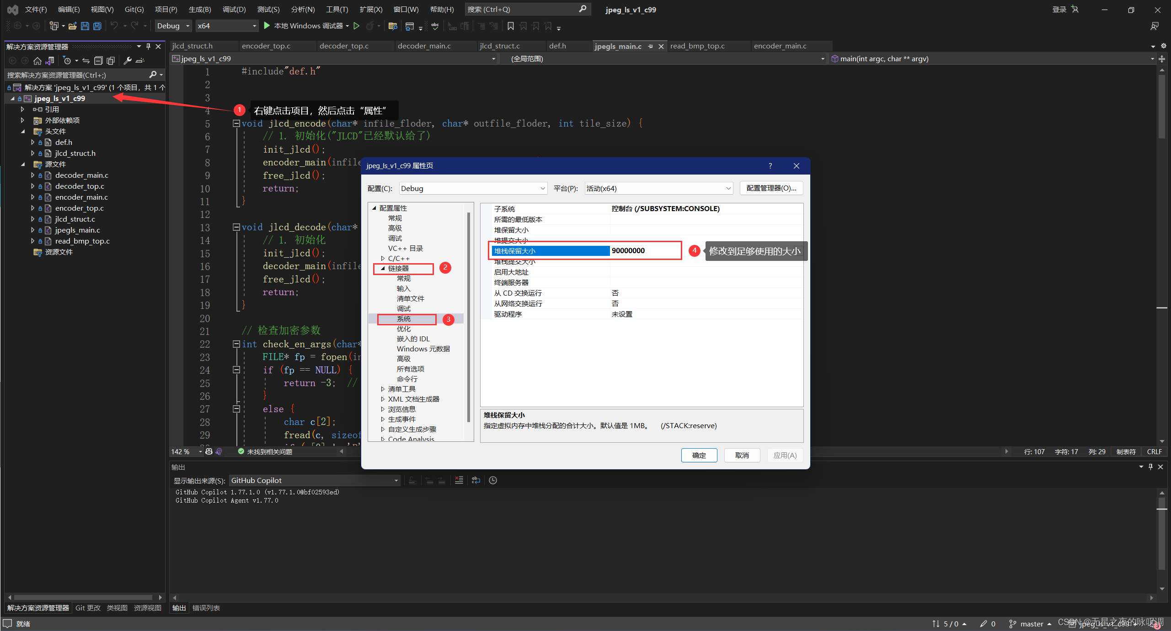Image resolution: width=1171 pixels, height=631 pixels.
Task: Click 配置管理器(O)... button
Action: 771,188
